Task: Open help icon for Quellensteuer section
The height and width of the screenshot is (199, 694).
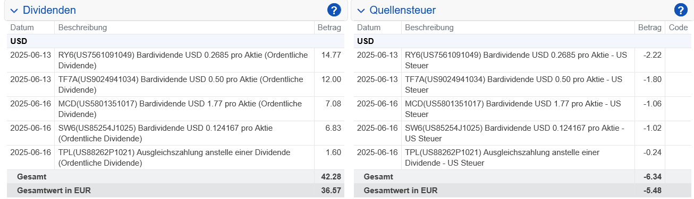Action: point(681,10)
